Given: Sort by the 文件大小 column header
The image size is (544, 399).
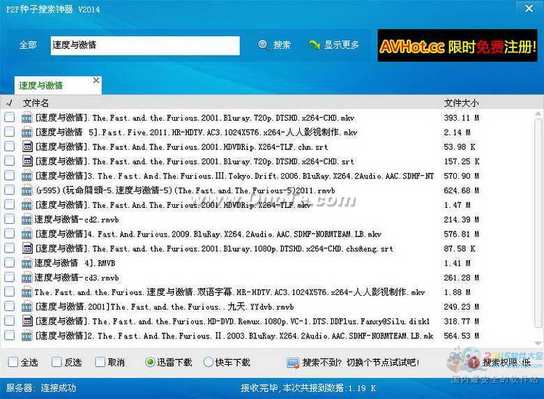Looking at the screenshot, I should point(462,103).
